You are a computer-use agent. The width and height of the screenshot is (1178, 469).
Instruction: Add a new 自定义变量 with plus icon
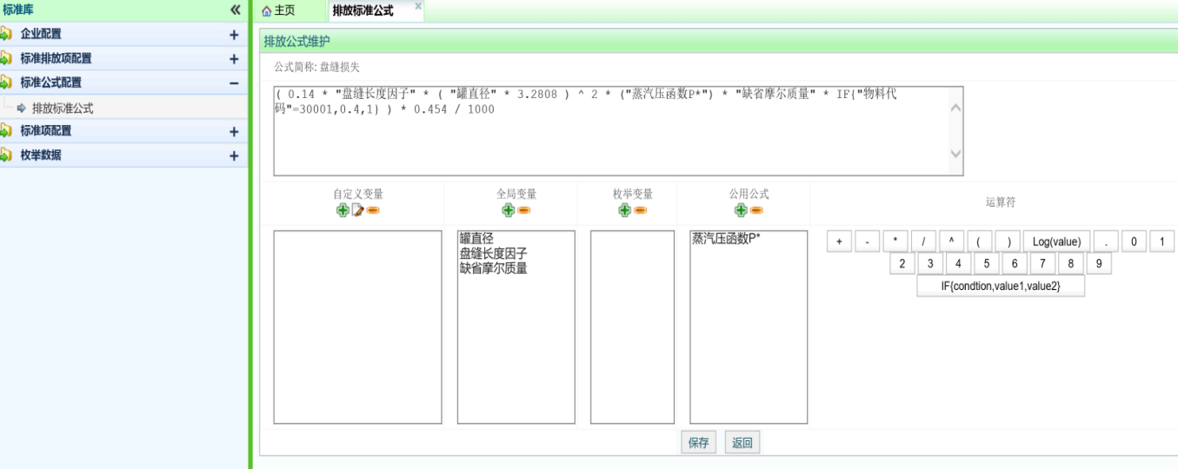(x=343, y=210)
